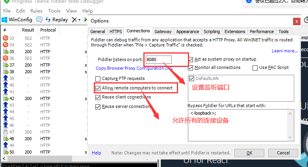Select the upload arrow icon of session 45
This screenshot has height=167, width=308.
6,118
